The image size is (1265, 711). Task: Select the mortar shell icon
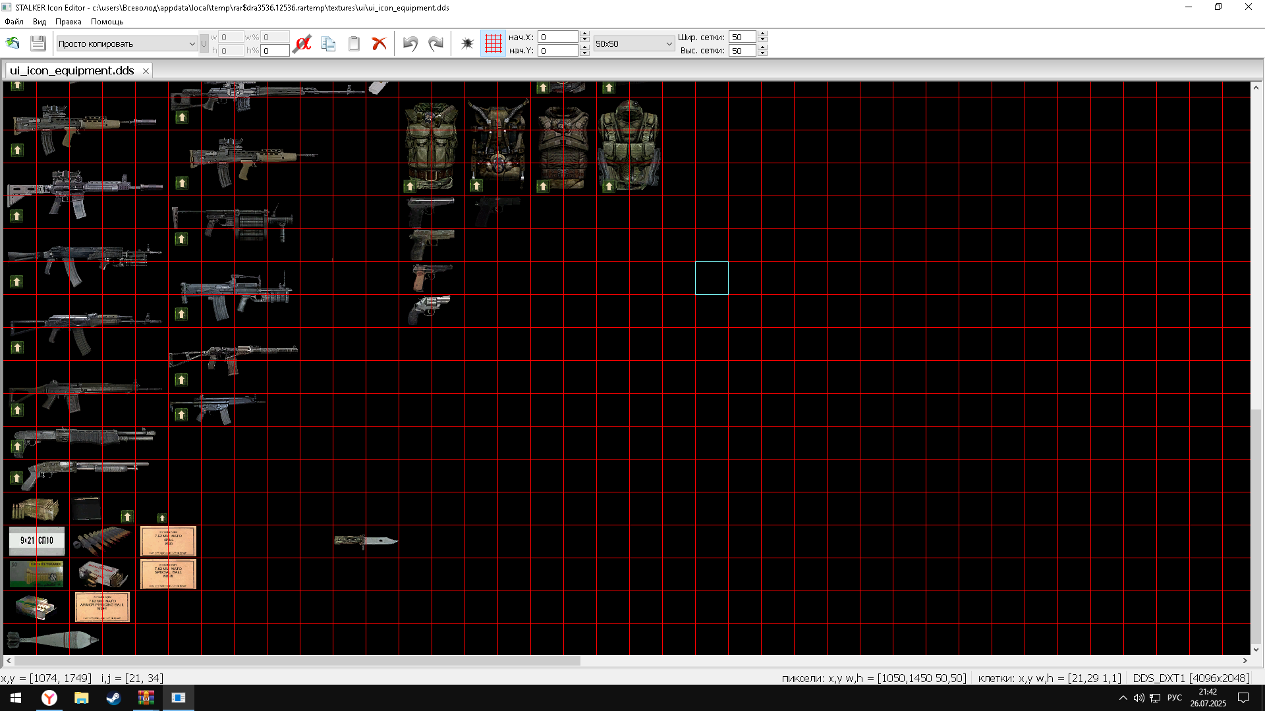(53, 639)
